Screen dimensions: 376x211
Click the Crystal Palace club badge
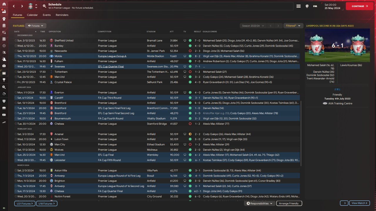tap(52, 82)
